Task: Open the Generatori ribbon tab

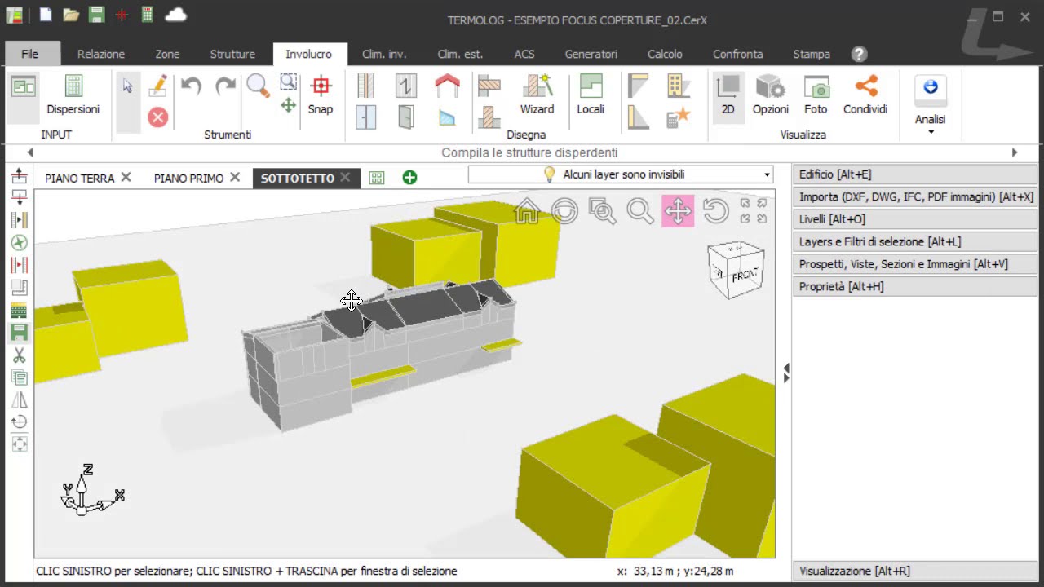Action: click(x=591, y=54)
